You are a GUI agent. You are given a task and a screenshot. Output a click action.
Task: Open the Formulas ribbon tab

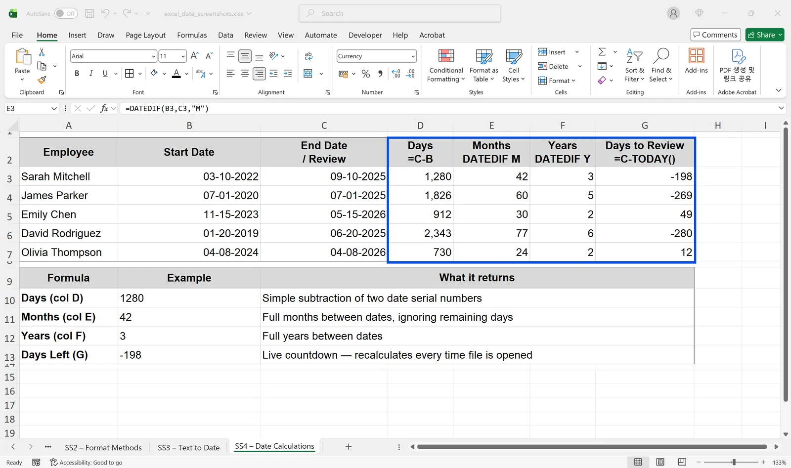192,35
